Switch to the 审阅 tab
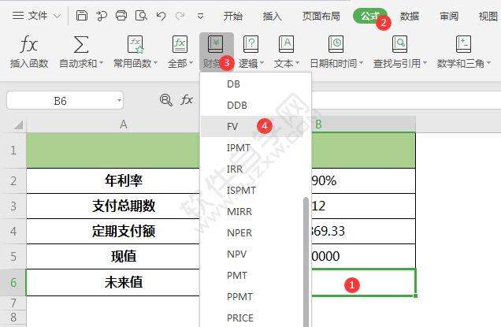 point(448,16)
